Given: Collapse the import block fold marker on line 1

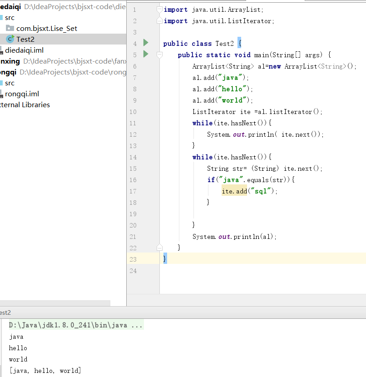Looking at the screenshot, I should [x=159, y=10].
